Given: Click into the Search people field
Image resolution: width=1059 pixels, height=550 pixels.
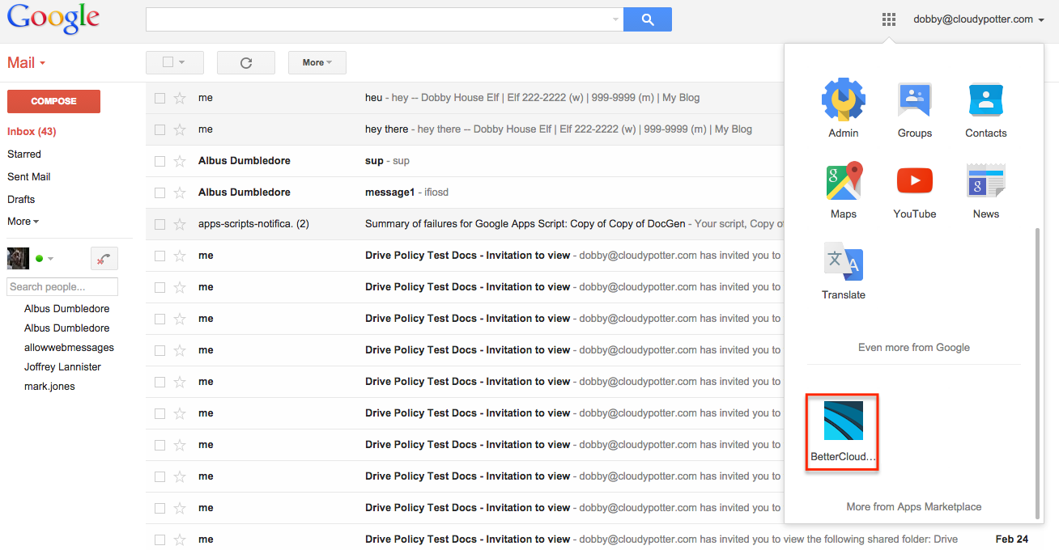Looking at the screenshot, I should tap(62, 286).
